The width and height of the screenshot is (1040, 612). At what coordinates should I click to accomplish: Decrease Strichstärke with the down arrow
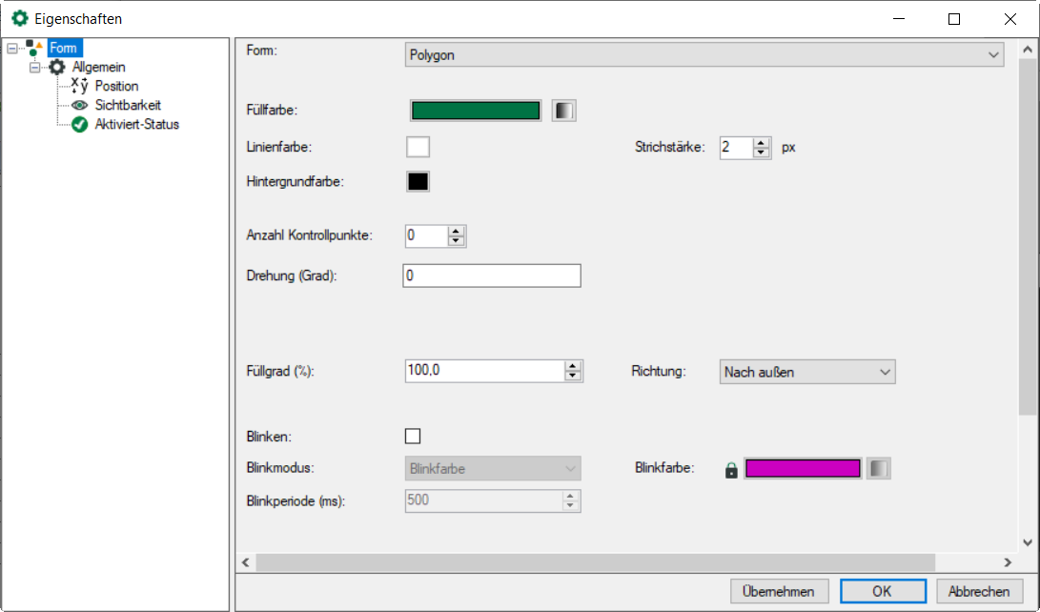pos(762,153)
